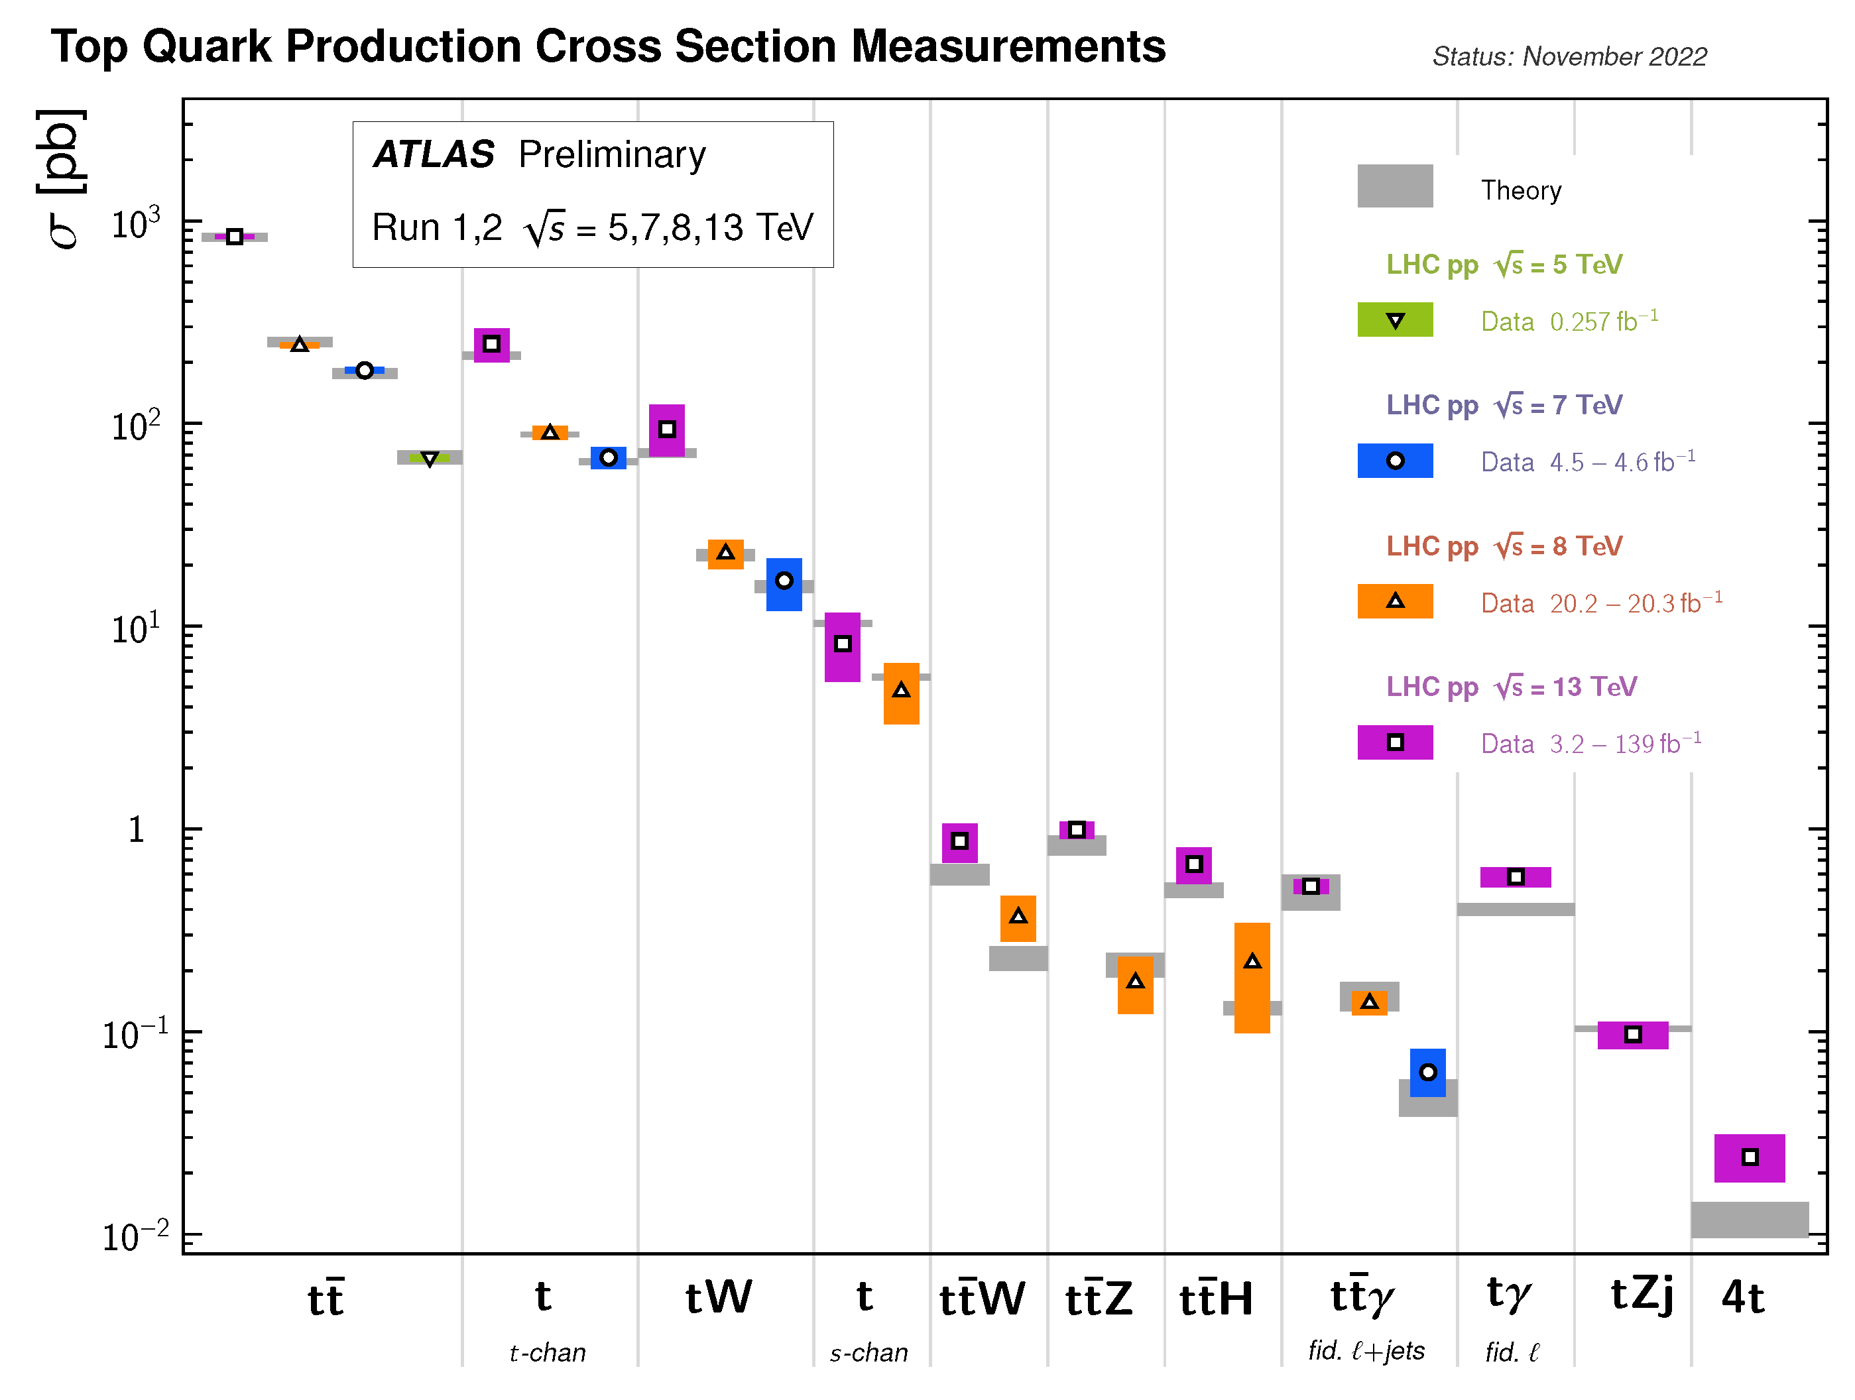
Task: Click the gray Theory legend swatch
Action: tap(1395, 185)
